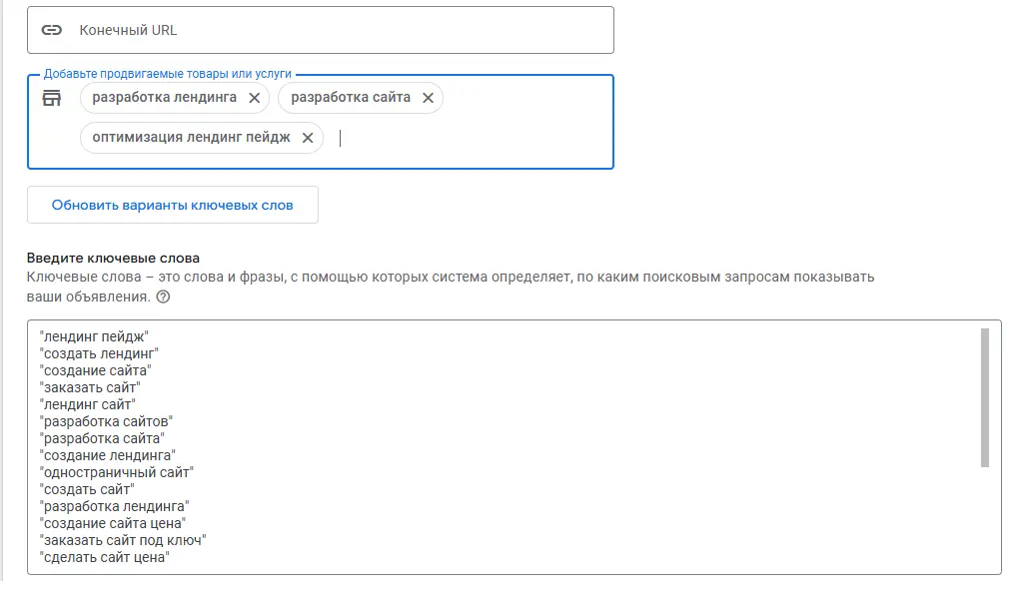Click the link icon beside Конечный URL
Screen dimensions: 1025x595
[x=51, y=30]
